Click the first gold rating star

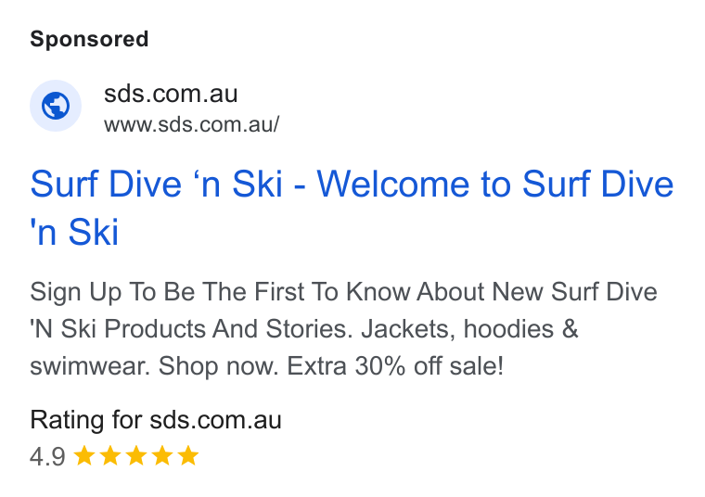[84, 455]
